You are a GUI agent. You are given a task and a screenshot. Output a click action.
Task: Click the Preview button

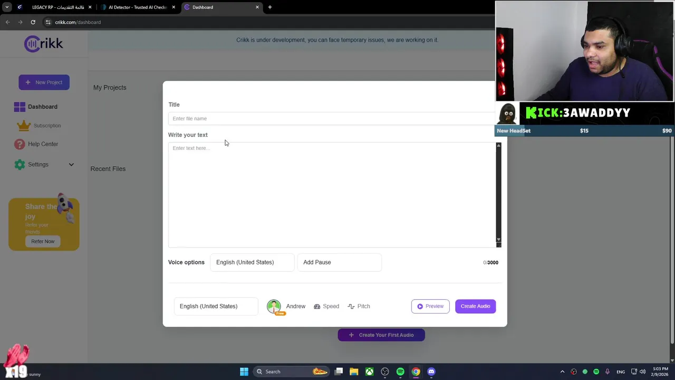tap(430, 306)
